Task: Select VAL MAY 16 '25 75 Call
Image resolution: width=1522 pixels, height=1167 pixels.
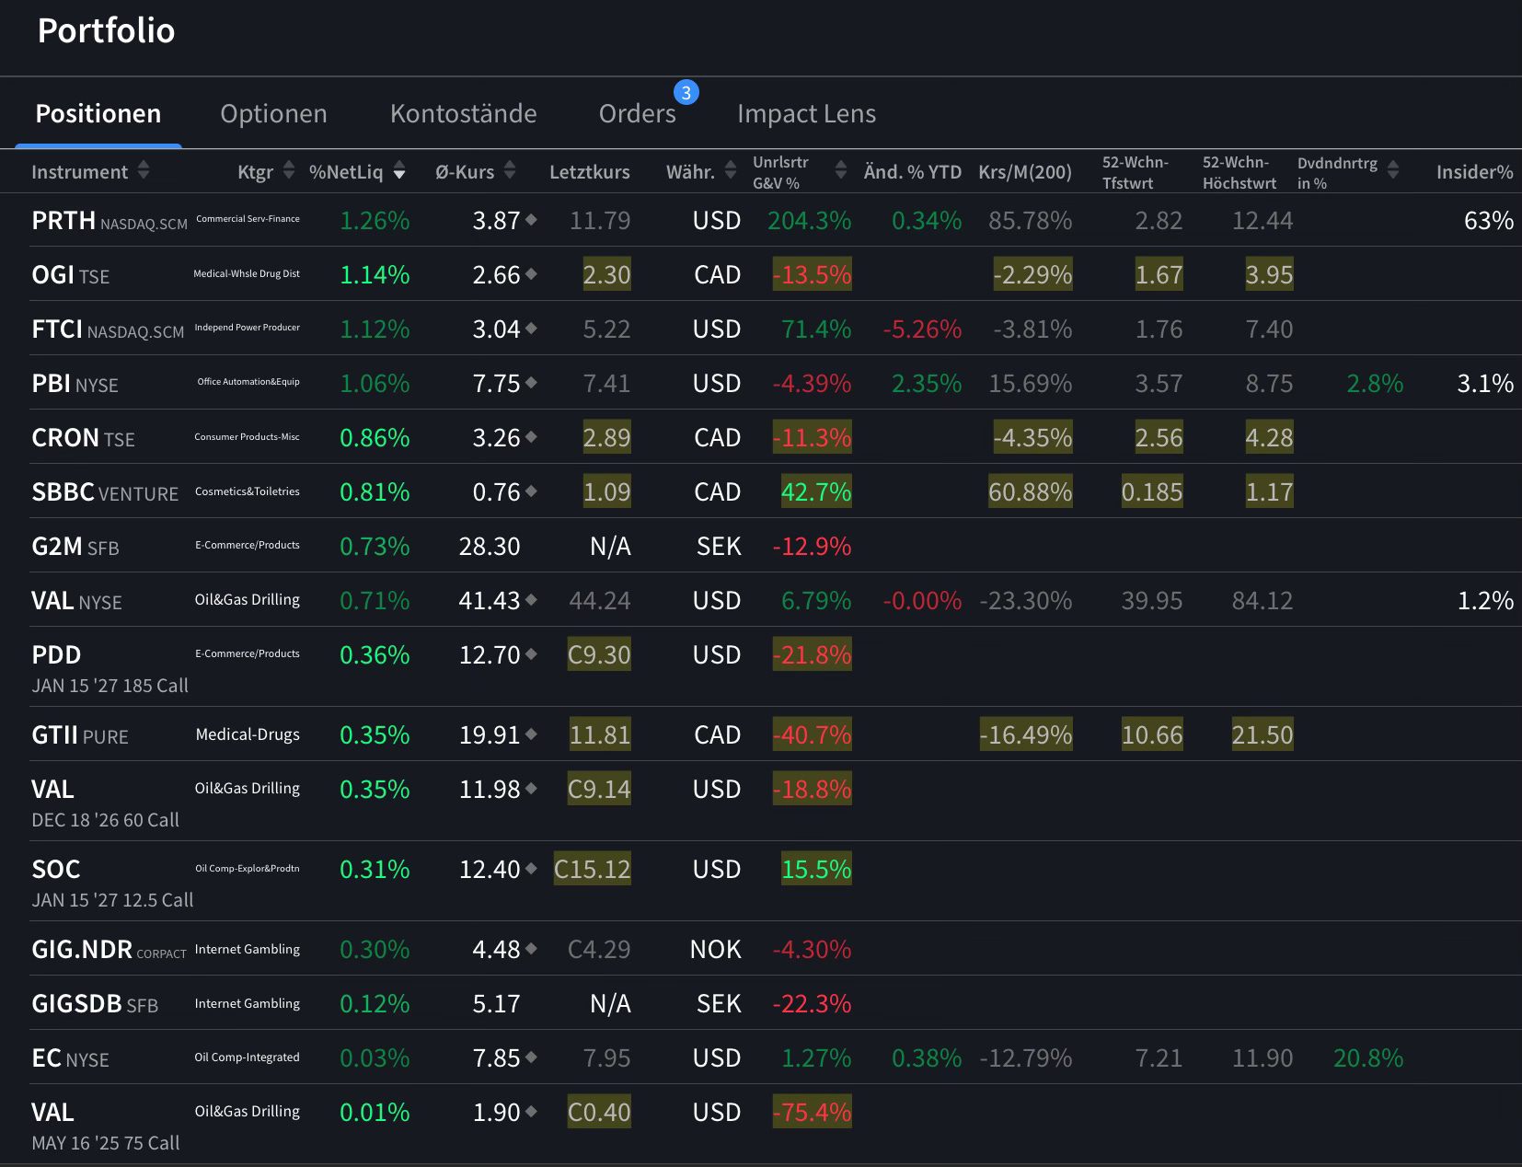Action: tap(105, 1127)
